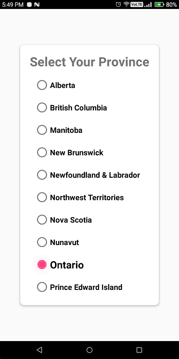The height and width of the screenshot is (359, 179).
Task: Pick the Nunavut radio button
Action: click(42, 242)
